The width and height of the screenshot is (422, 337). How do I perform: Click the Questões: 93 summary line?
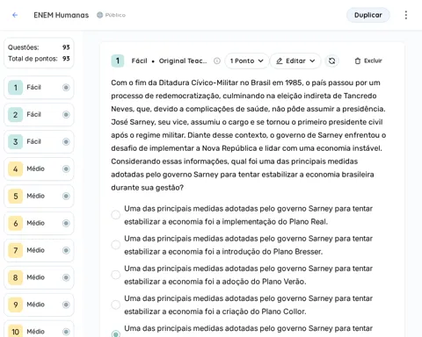39,47
